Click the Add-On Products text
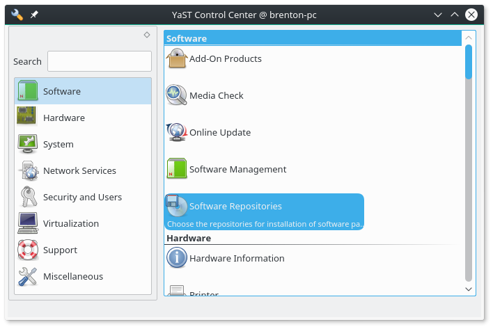 226,58
